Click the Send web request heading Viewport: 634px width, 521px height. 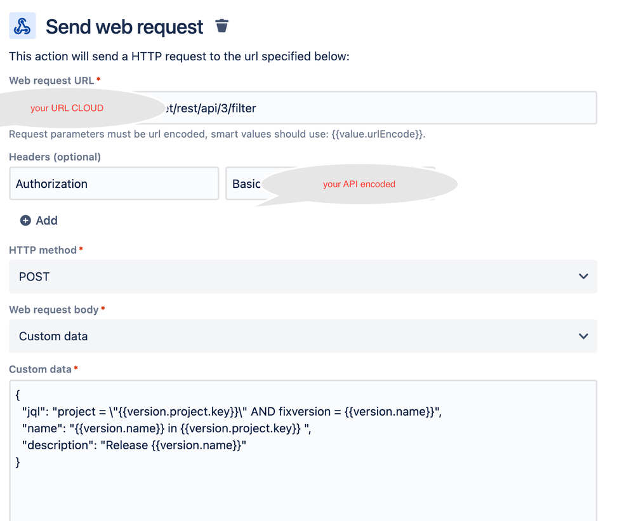[124, 27]
